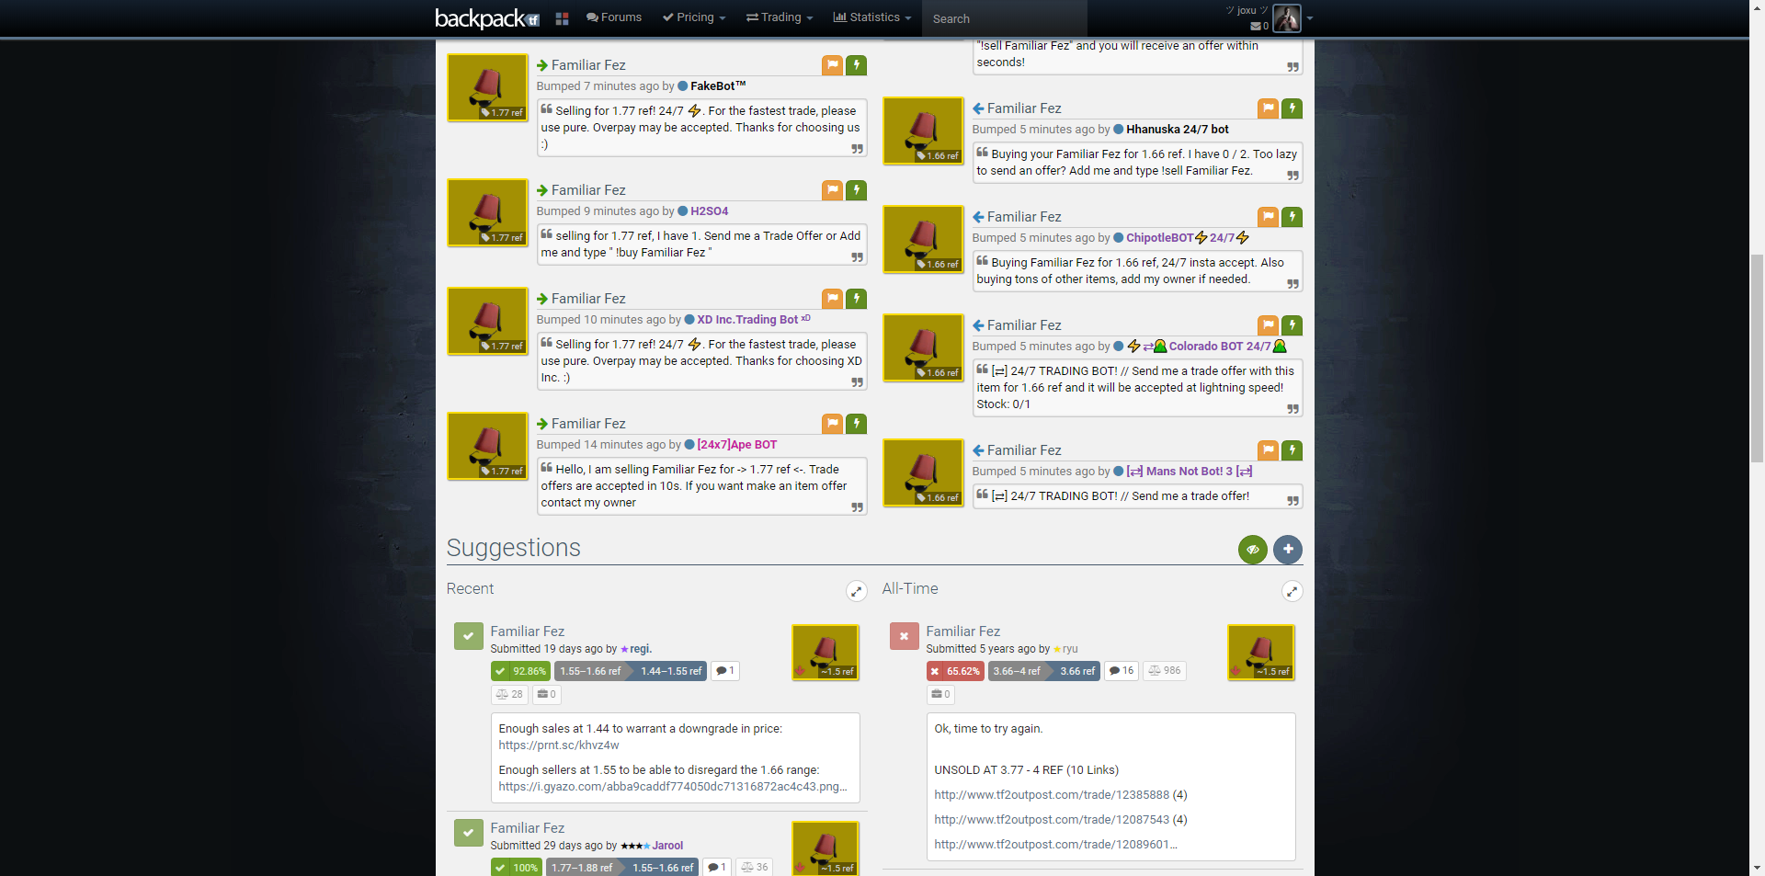
Task: Report FakeBot's Familiar Fez listing
Action: tap(832, 65)
